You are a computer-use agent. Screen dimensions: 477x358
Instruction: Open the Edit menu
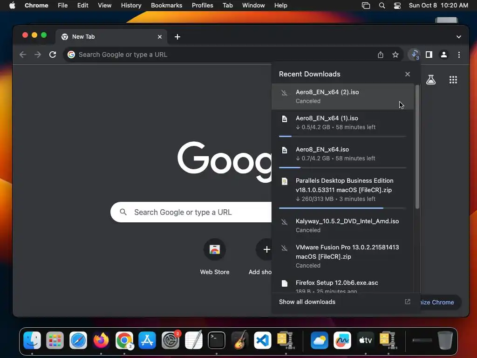tap(82, 6)
